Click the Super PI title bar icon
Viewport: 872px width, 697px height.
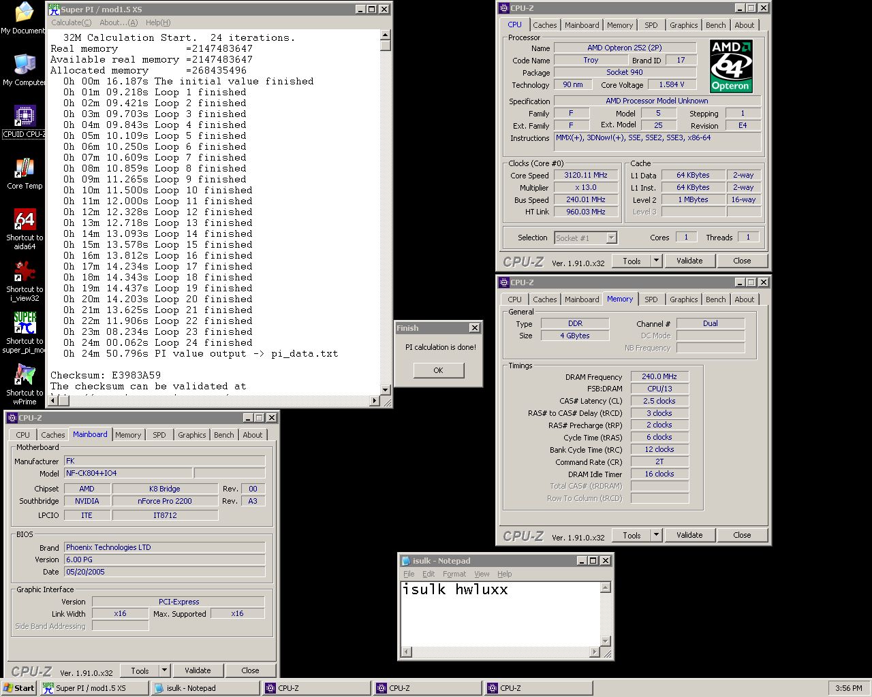point(53,9)
